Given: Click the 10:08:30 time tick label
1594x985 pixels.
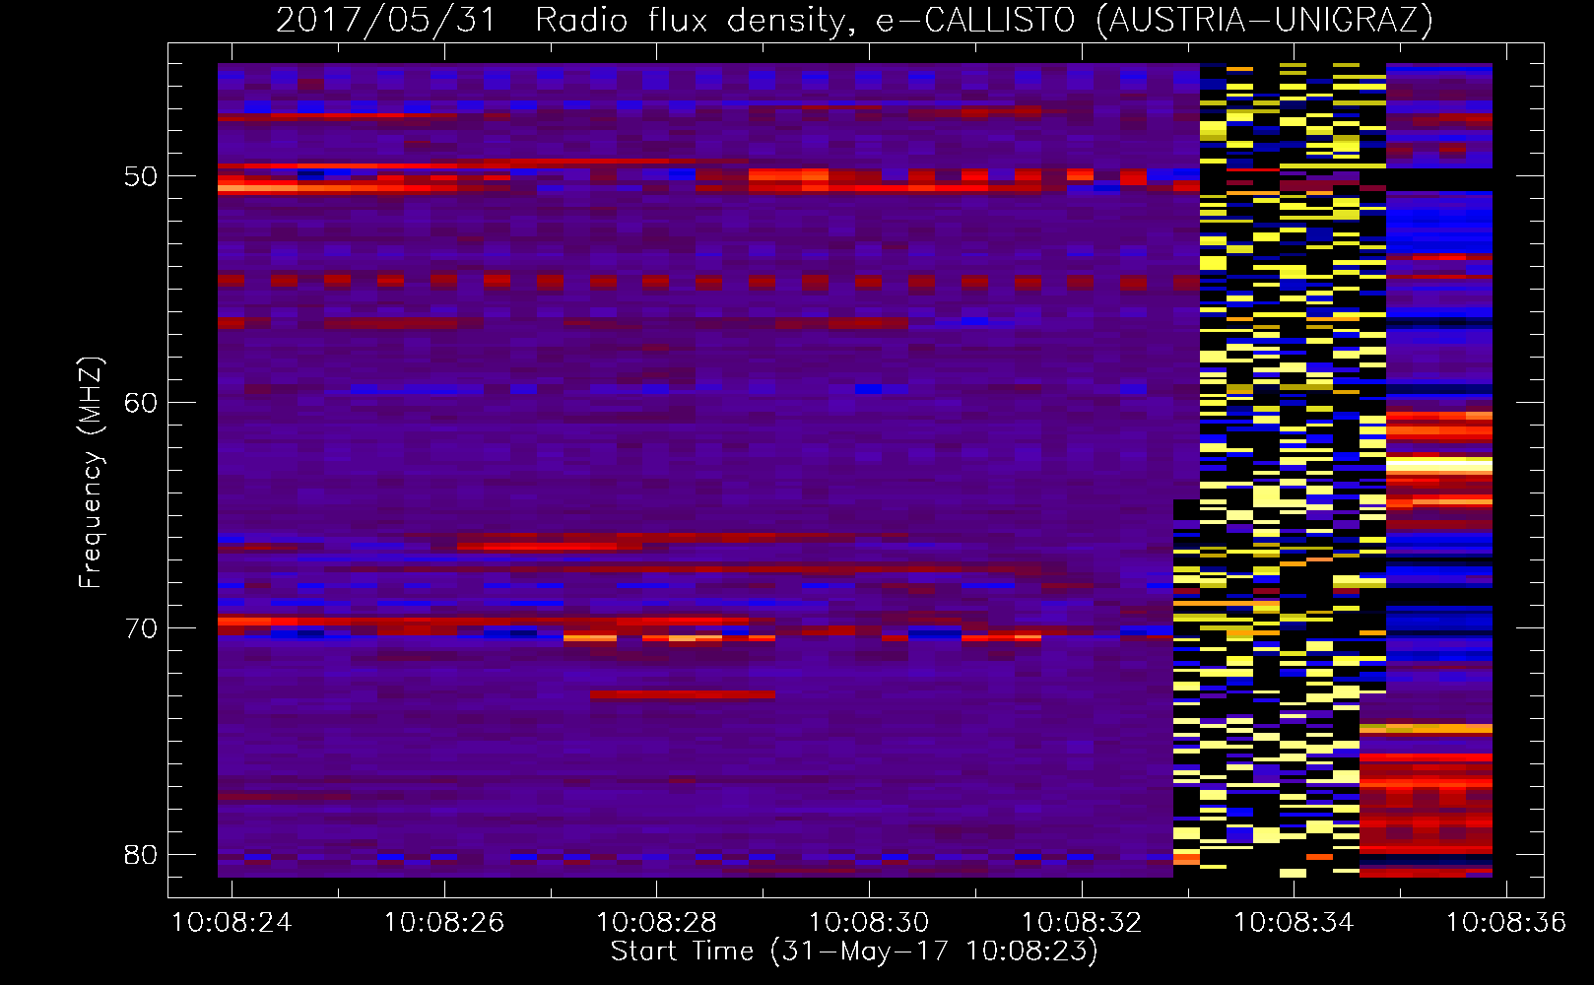Looking at the screenshot, I should (868, 923).
